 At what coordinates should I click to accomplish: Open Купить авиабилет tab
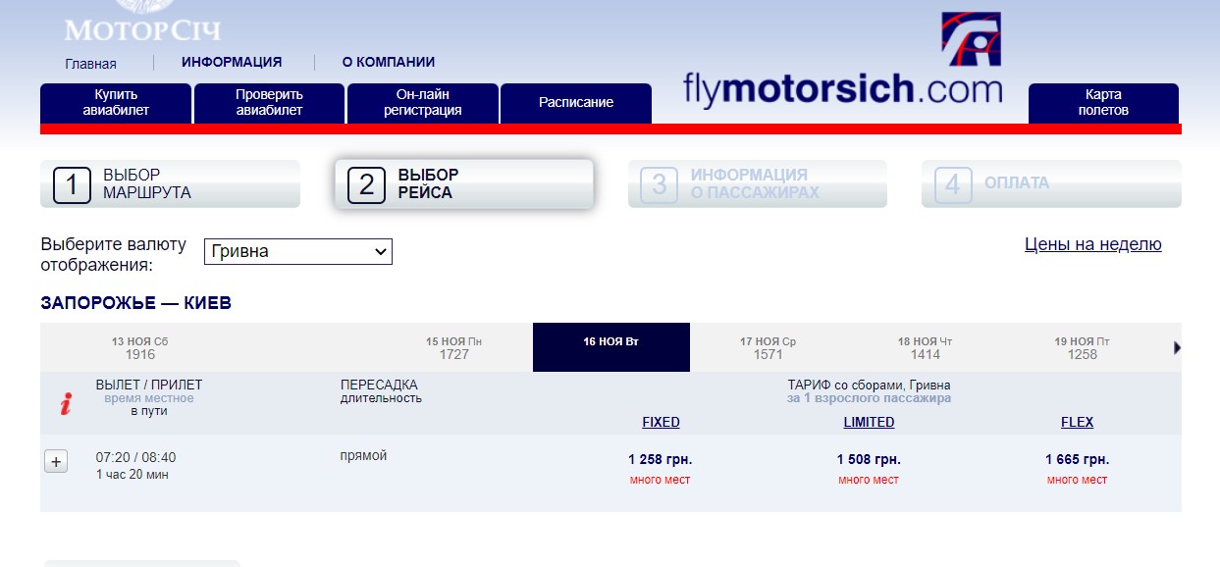point(116,103)
